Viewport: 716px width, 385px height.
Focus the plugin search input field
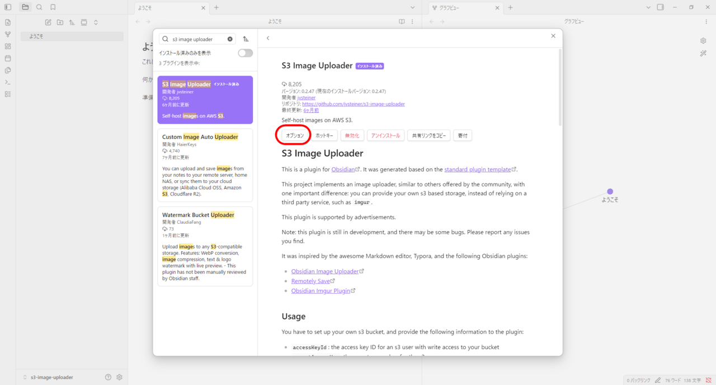click(x=196, y=39)
